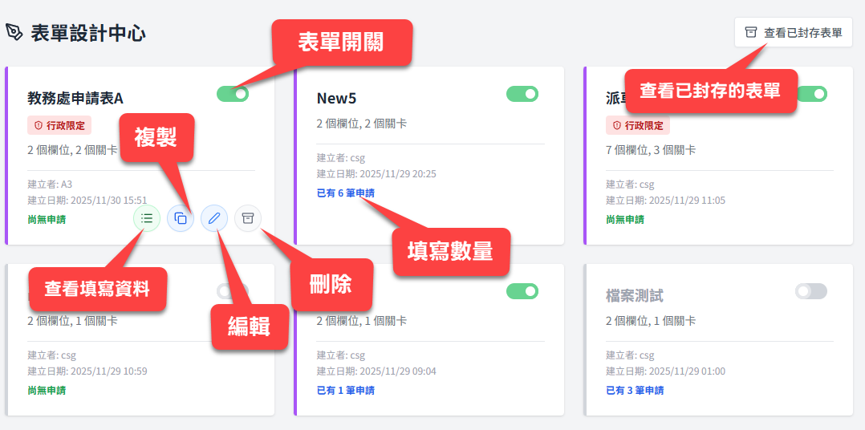The width and height of the screenshot is (865, 430).
Task: Toggle switch on card with 已有 1 筆申請
Action: pyautogui.click(x=522, y=291)
